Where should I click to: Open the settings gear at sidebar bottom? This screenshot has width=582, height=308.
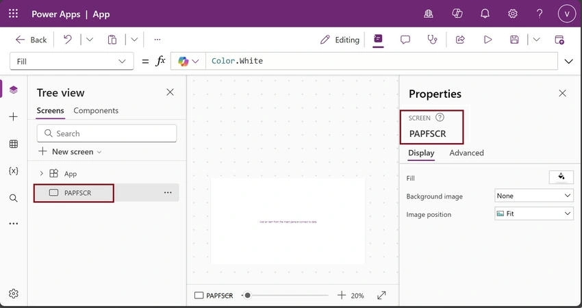(x=14, y=294)
